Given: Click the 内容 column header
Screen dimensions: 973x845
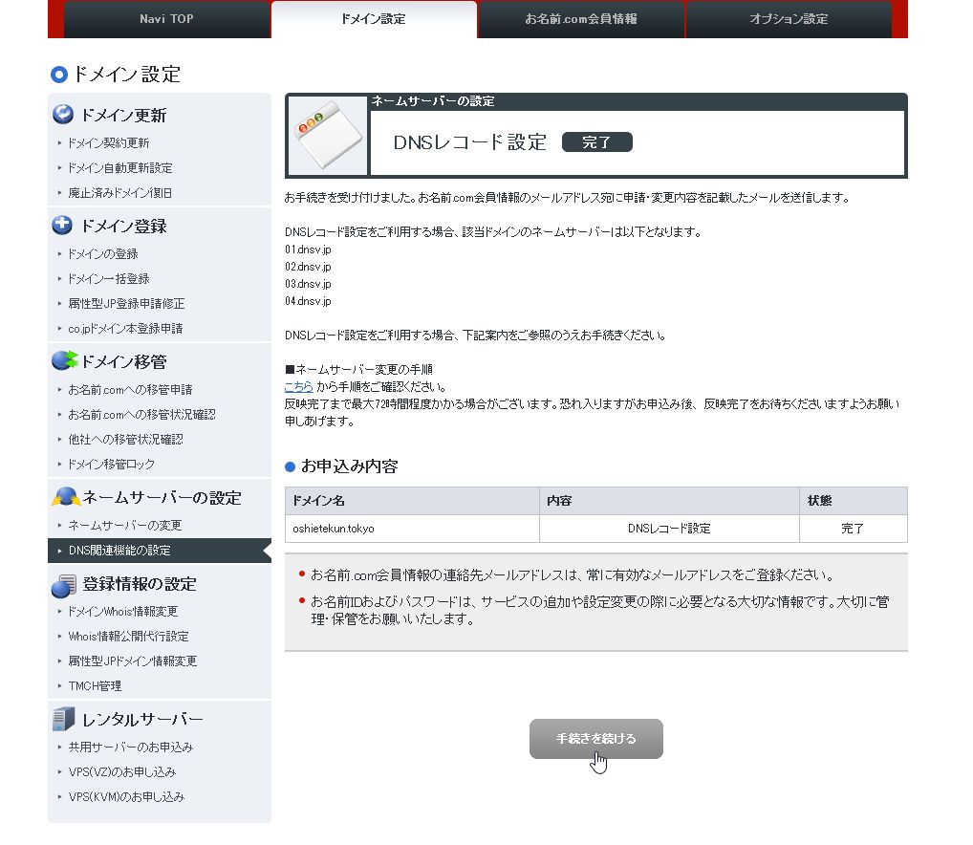Looking at the screenshot, I should tap(669, 501).
